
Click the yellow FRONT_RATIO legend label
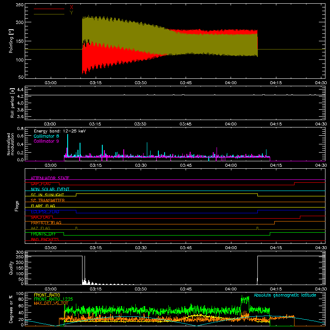click(x=47, y=295)
